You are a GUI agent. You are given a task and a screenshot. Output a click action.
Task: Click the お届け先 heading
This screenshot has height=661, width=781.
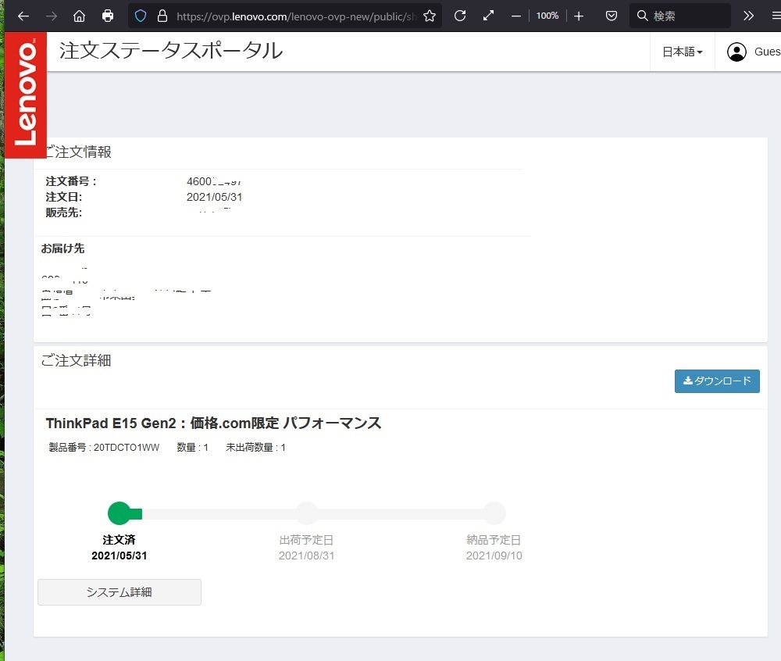[62, 248]
